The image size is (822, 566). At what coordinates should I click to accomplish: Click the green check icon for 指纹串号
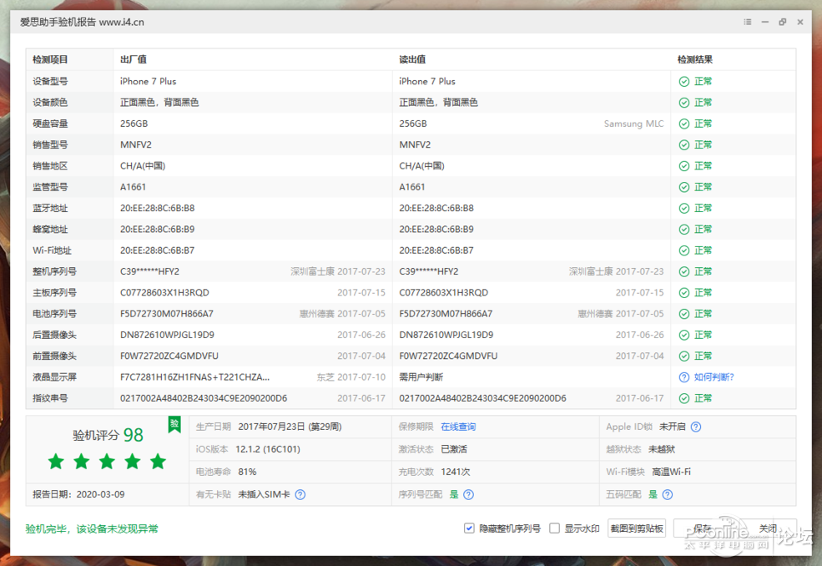(x=684, y=398)
